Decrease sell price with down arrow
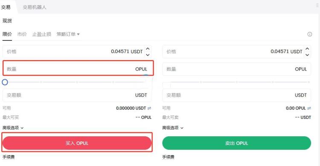The width and height of the screenshot is (320, 166). pyautogui.click(x=307, y=55)
